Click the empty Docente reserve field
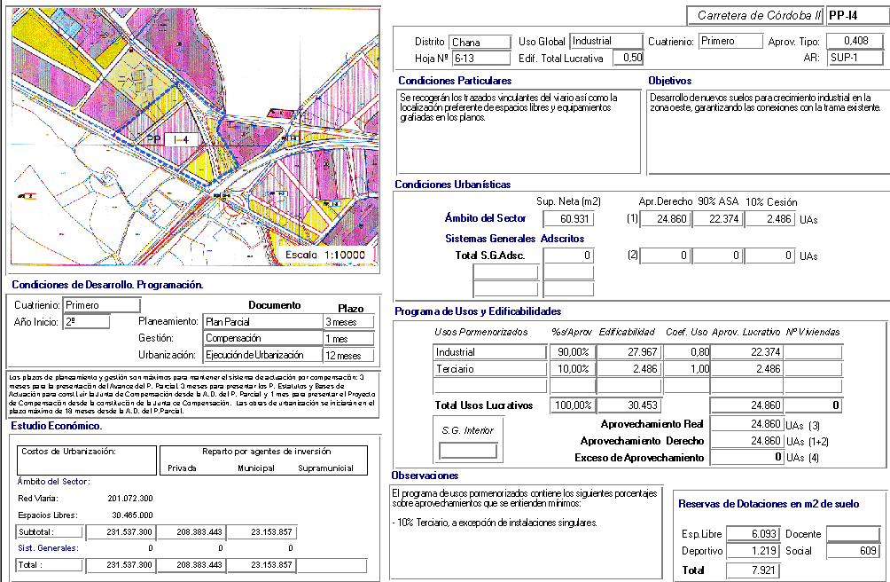The image size is (890, 582). [x=854, y=534]
